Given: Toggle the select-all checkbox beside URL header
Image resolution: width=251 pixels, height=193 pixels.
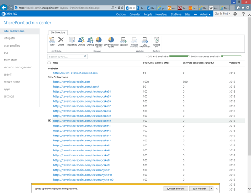Looking at the screenshot, I should pyautogui.click(x=49, y=63).
